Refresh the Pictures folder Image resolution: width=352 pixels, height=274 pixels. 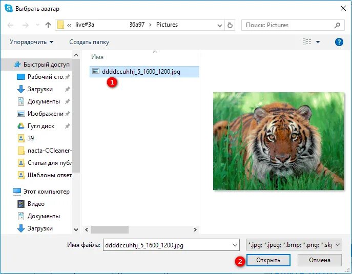230,26
